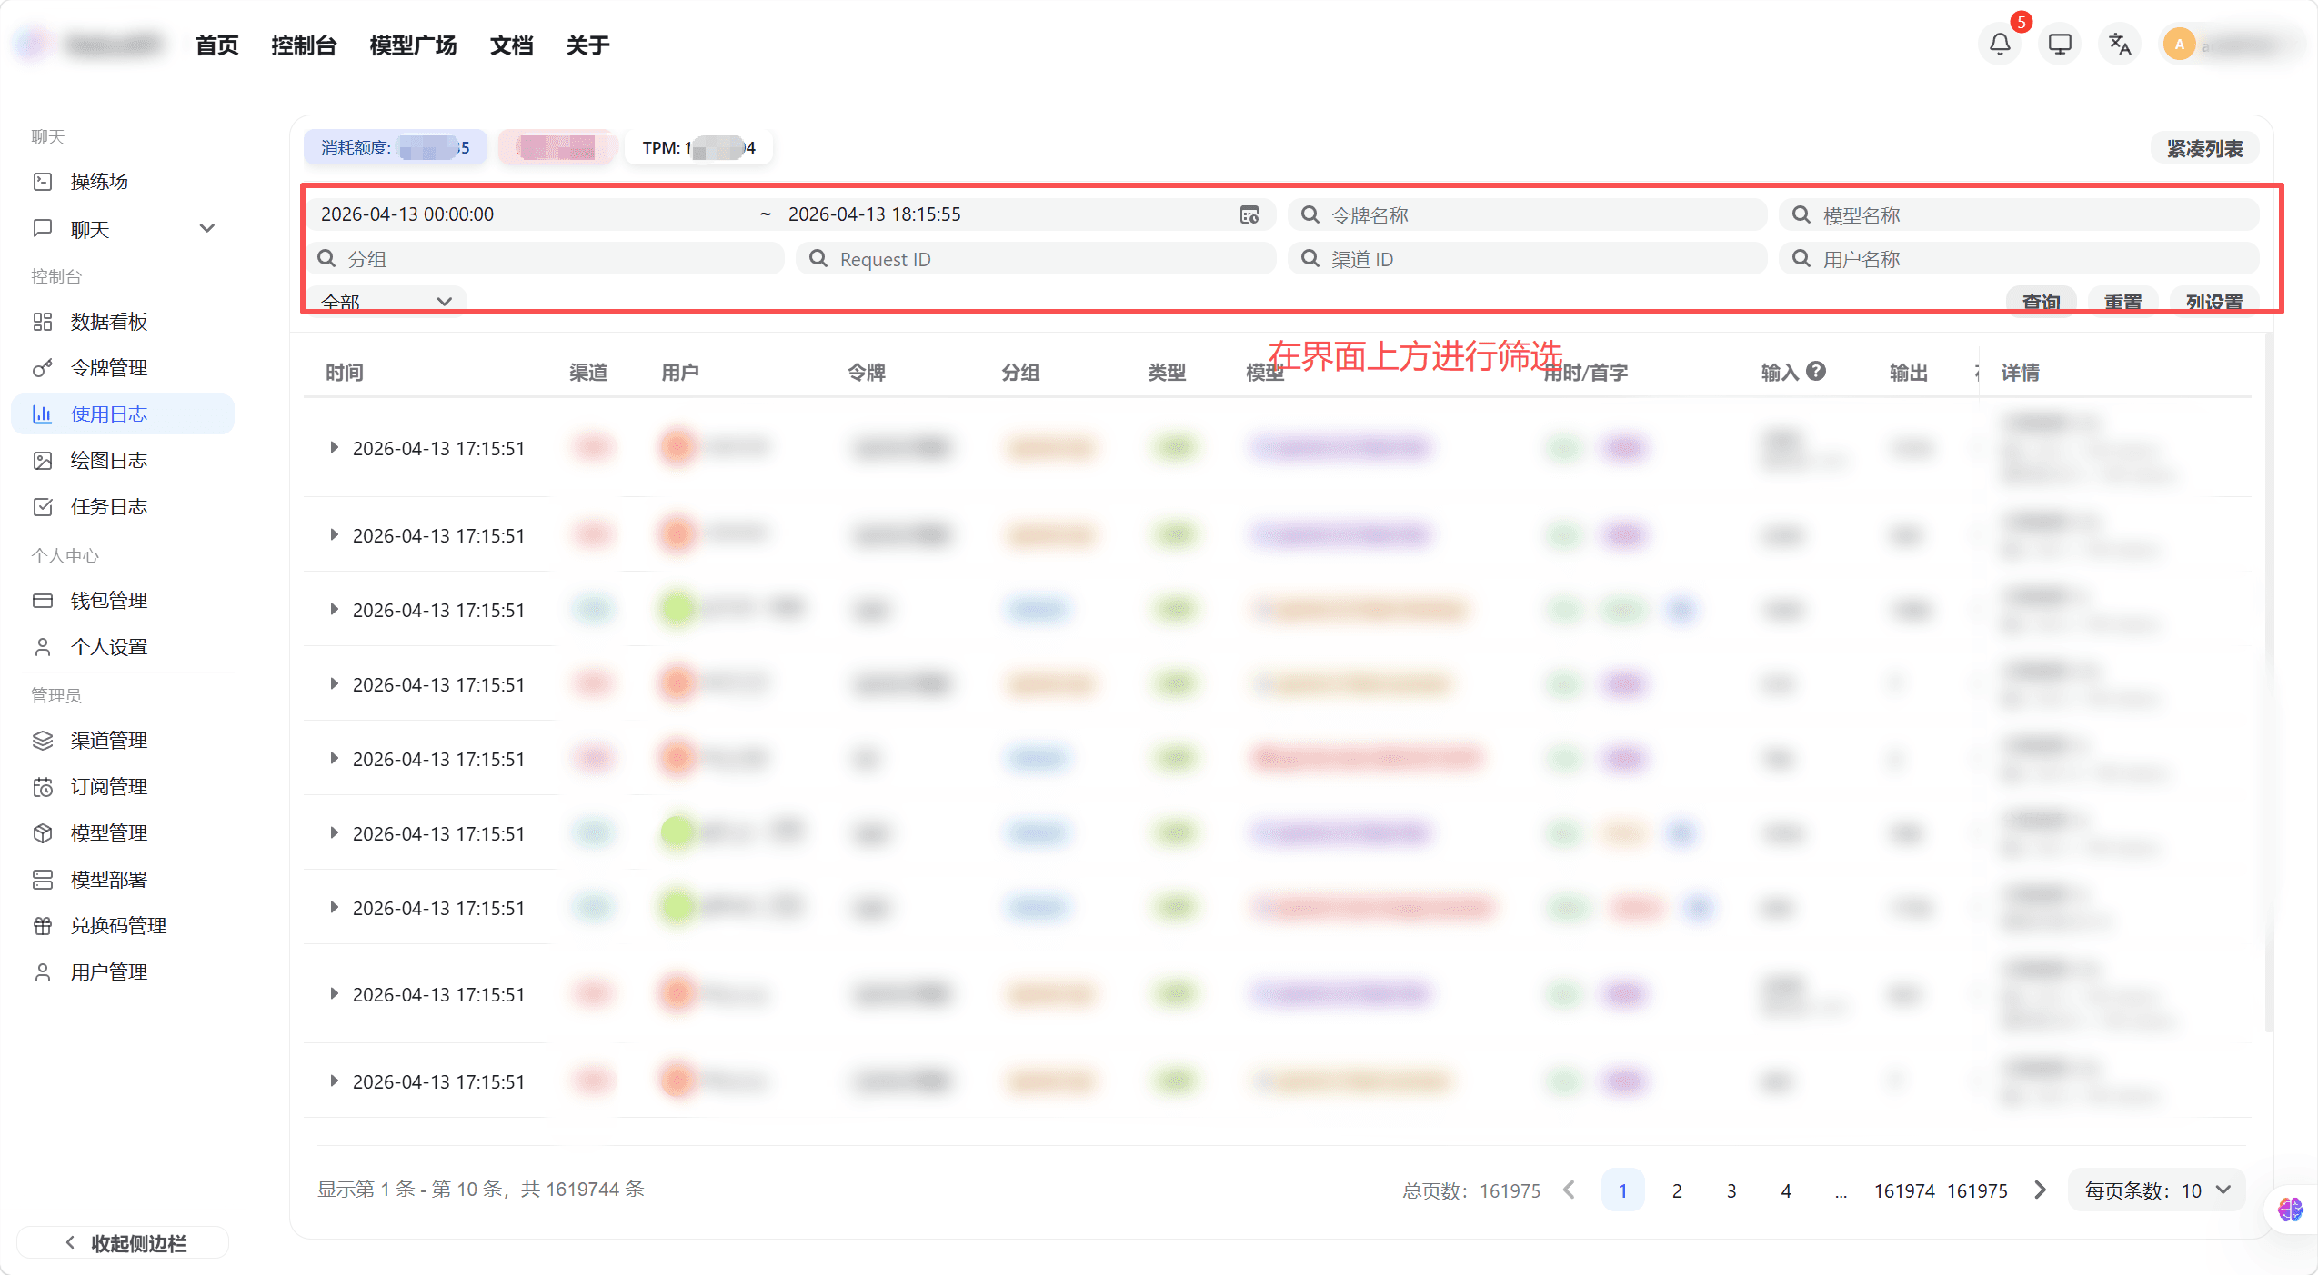Click the monitor theme icon in header
2318x1275 pixels.
(2059, 44)
